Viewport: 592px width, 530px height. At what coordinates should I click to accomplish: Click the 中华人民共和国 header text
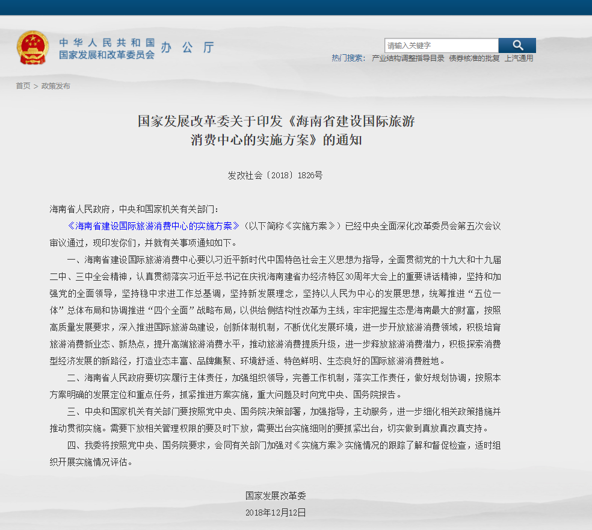pos(107,42)
